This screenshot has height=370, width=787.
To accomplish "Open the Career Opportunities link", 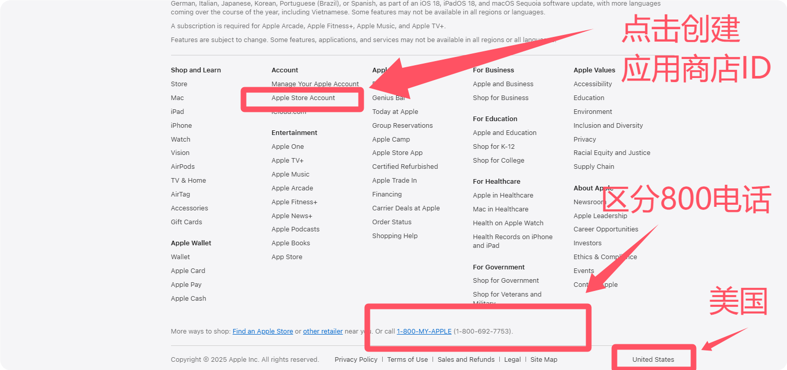I will tap(606, 229).
